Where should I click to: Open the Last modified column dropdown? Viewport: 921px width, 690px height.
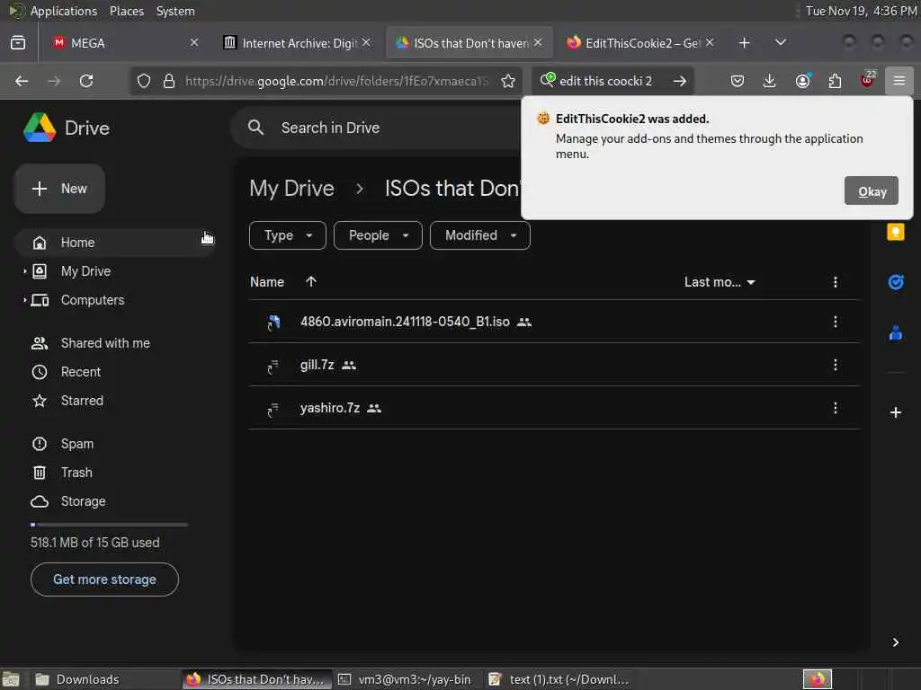pos(720,282)
